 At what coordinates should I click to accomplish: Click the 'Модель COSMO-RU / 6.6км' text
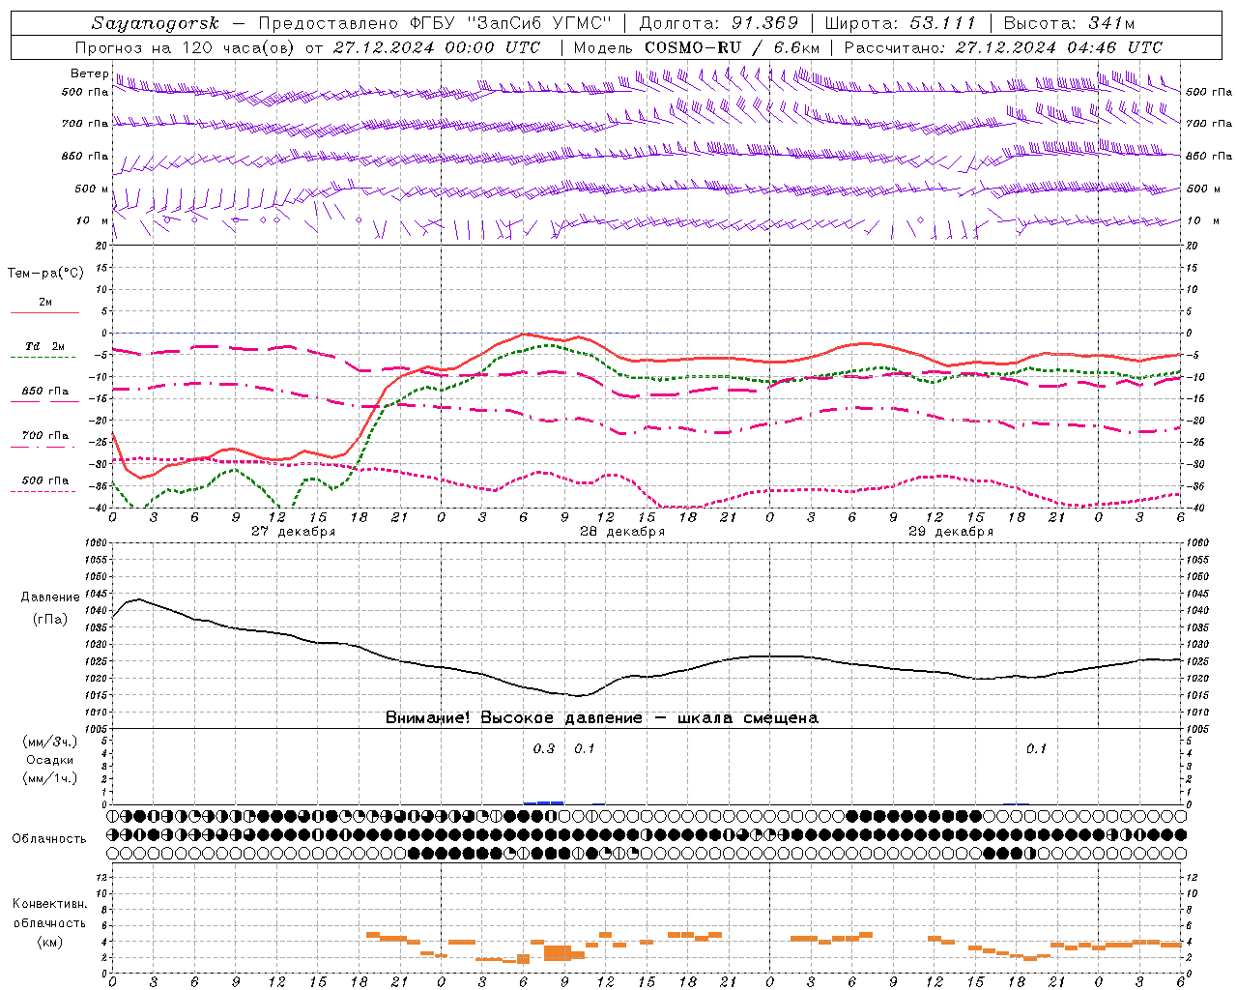(696, 47)
